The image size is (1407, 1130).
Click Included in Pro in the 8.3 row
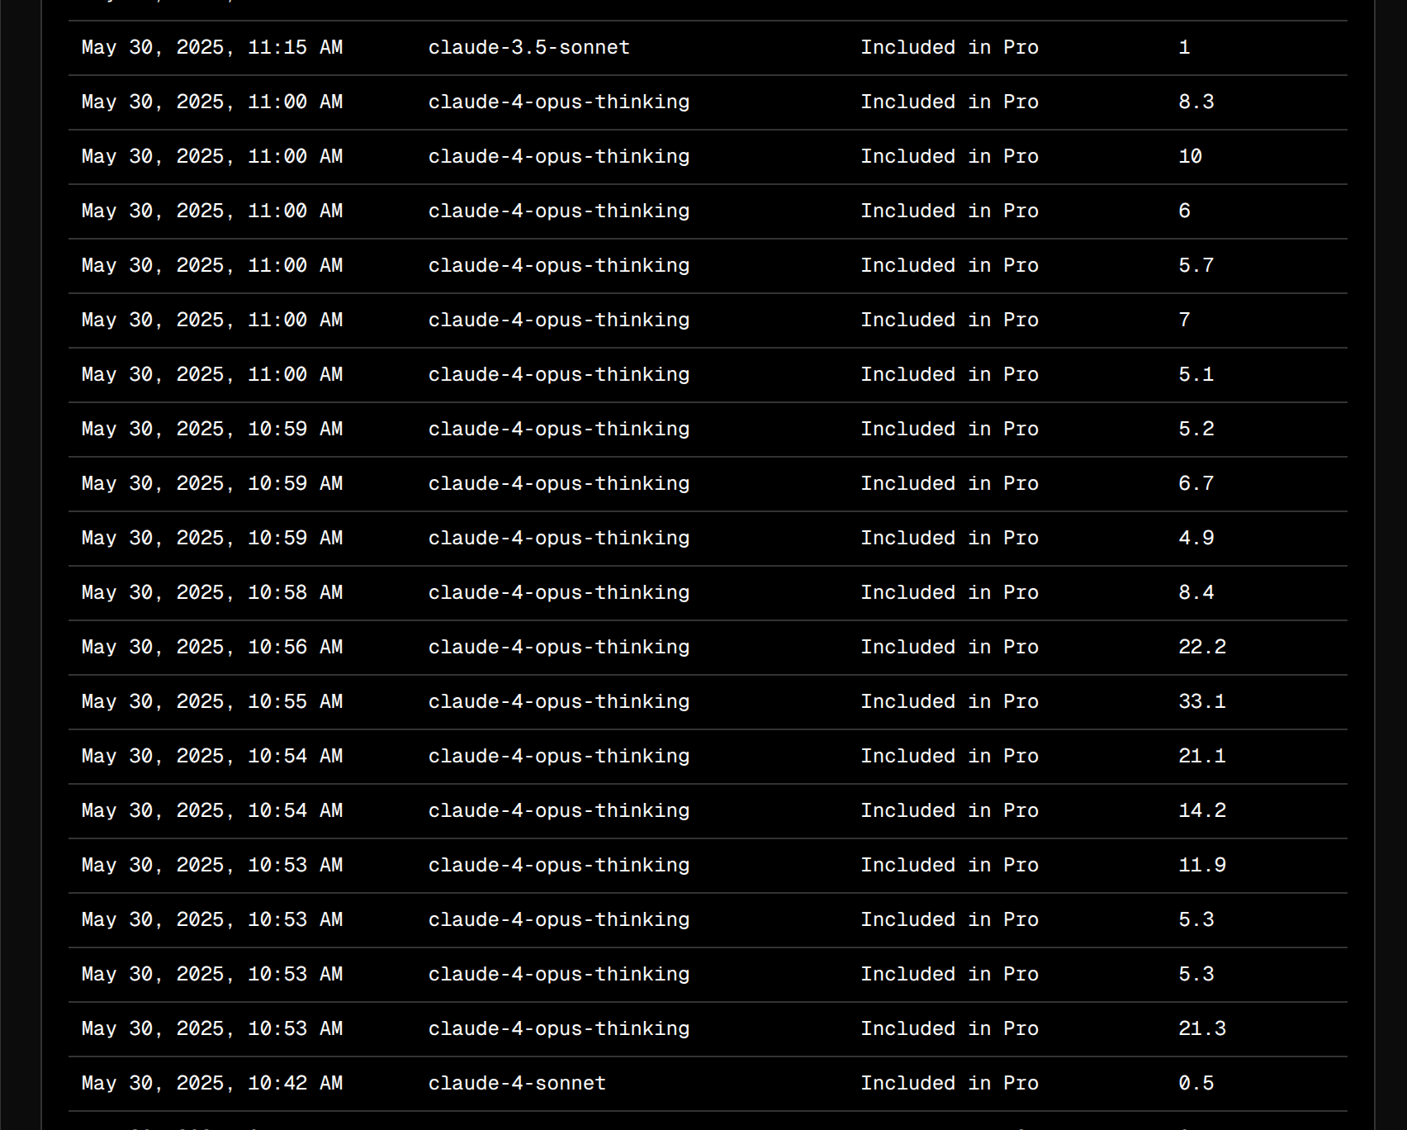click(950, 102)
